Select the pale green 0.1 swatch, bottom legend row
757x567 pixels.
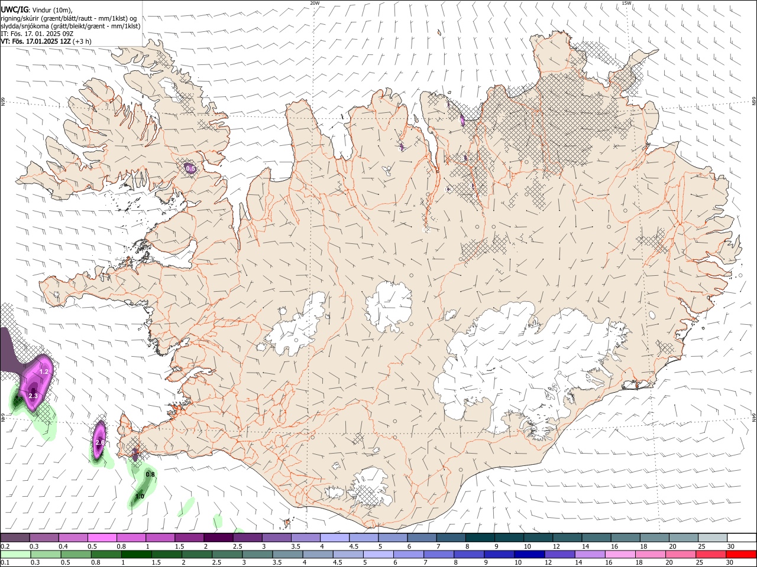(x=15, y=555)
